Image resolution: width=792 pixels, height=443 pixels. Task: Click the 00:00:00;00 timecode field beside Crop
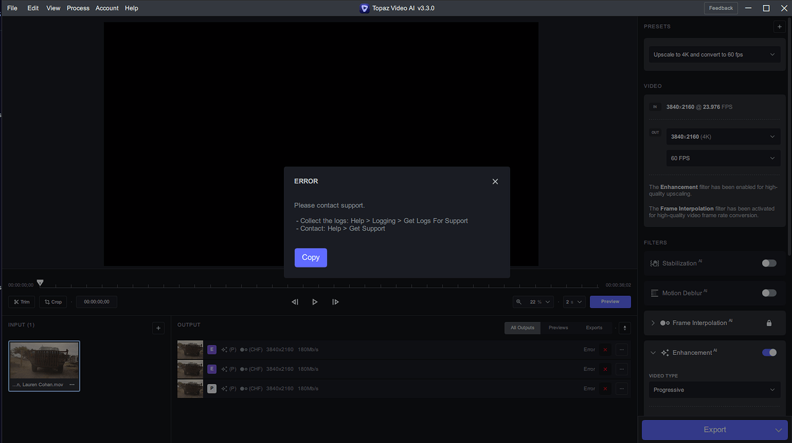(97, 302)
